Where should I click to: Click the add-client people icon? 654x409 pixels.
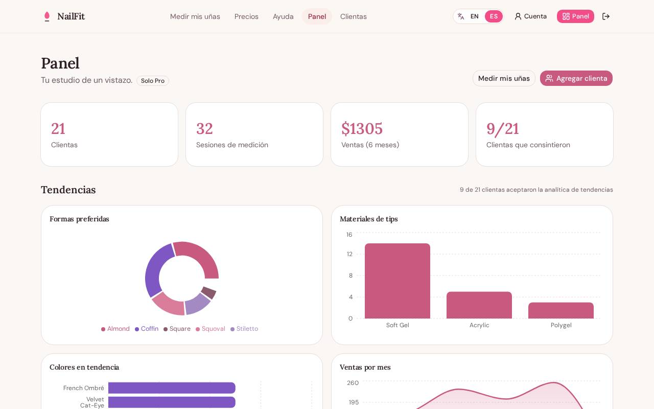[x=549, y=78]
